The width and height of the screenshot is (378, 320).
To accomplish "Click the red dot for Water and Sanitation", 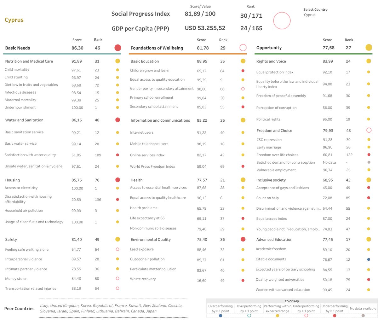I will coord(117,120).
